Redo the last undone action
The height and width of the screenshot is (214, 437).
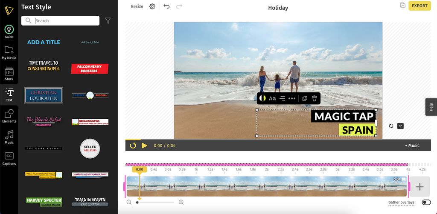[x=179, y=6]
